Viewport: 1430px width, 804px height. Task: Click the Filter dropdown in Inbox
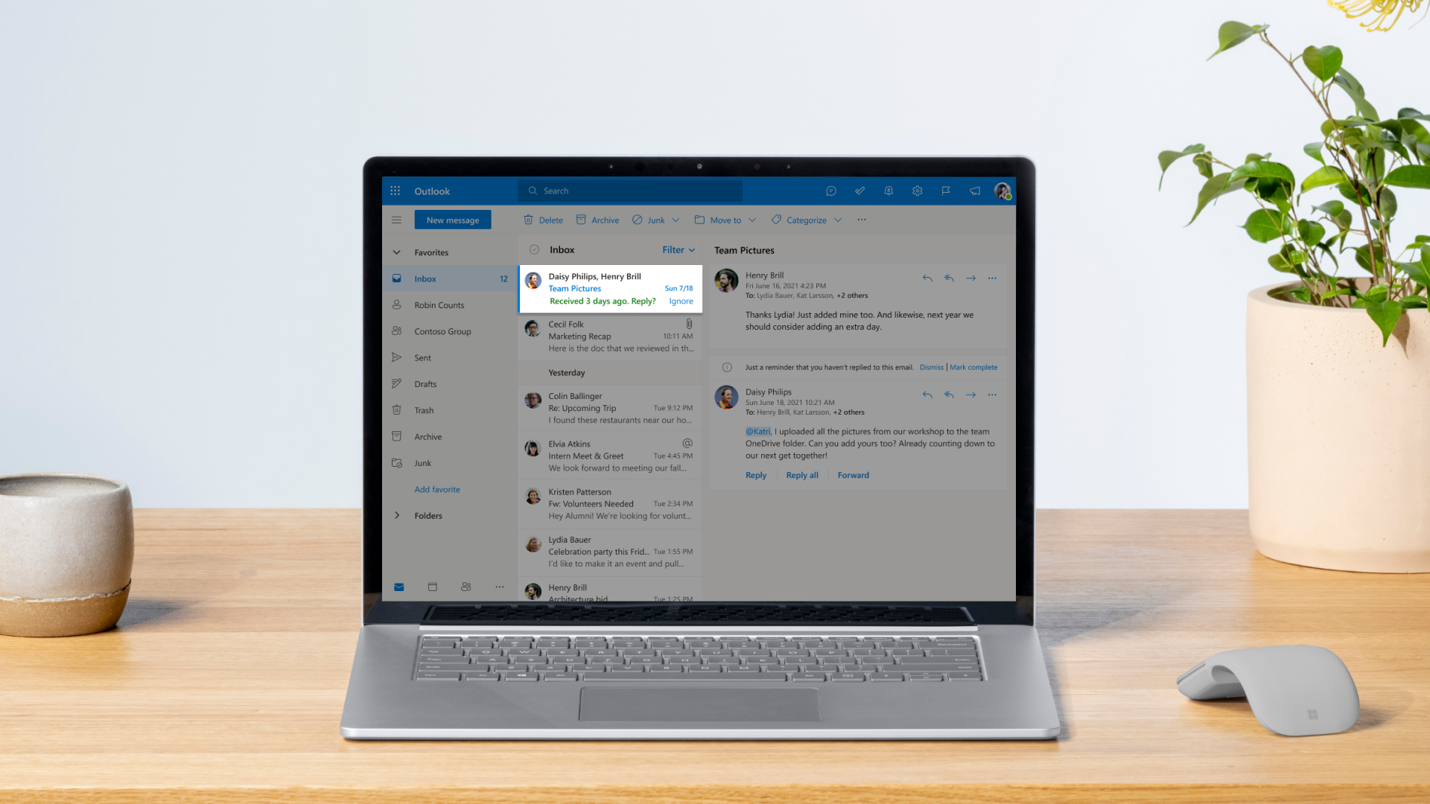678,249
